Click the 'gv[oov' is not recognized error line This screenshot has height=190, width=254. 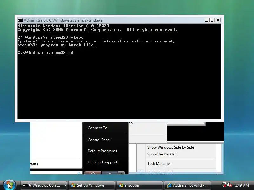pos(96,41)
